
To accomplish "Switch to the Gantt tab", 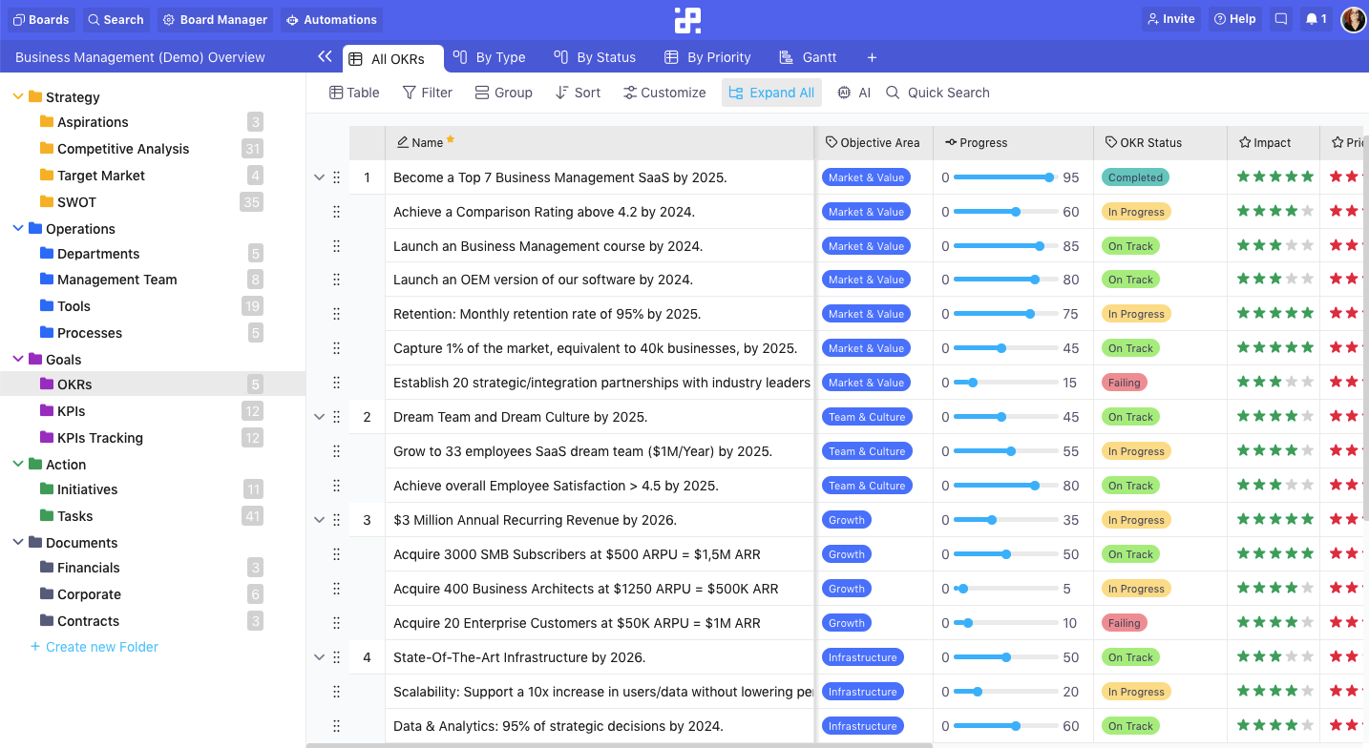I will coord(808,57).
